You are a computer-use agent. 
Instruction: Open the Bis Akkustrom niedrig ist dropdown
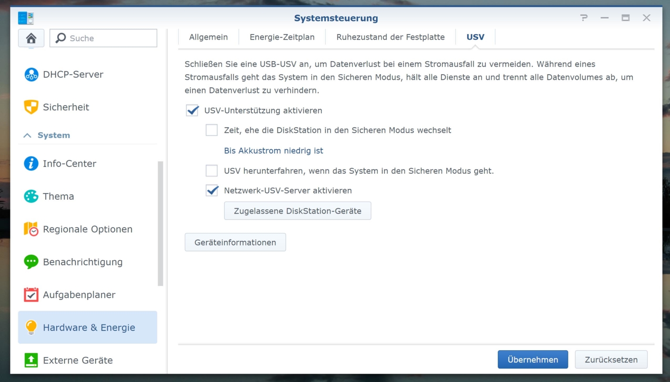click(273, 150)
